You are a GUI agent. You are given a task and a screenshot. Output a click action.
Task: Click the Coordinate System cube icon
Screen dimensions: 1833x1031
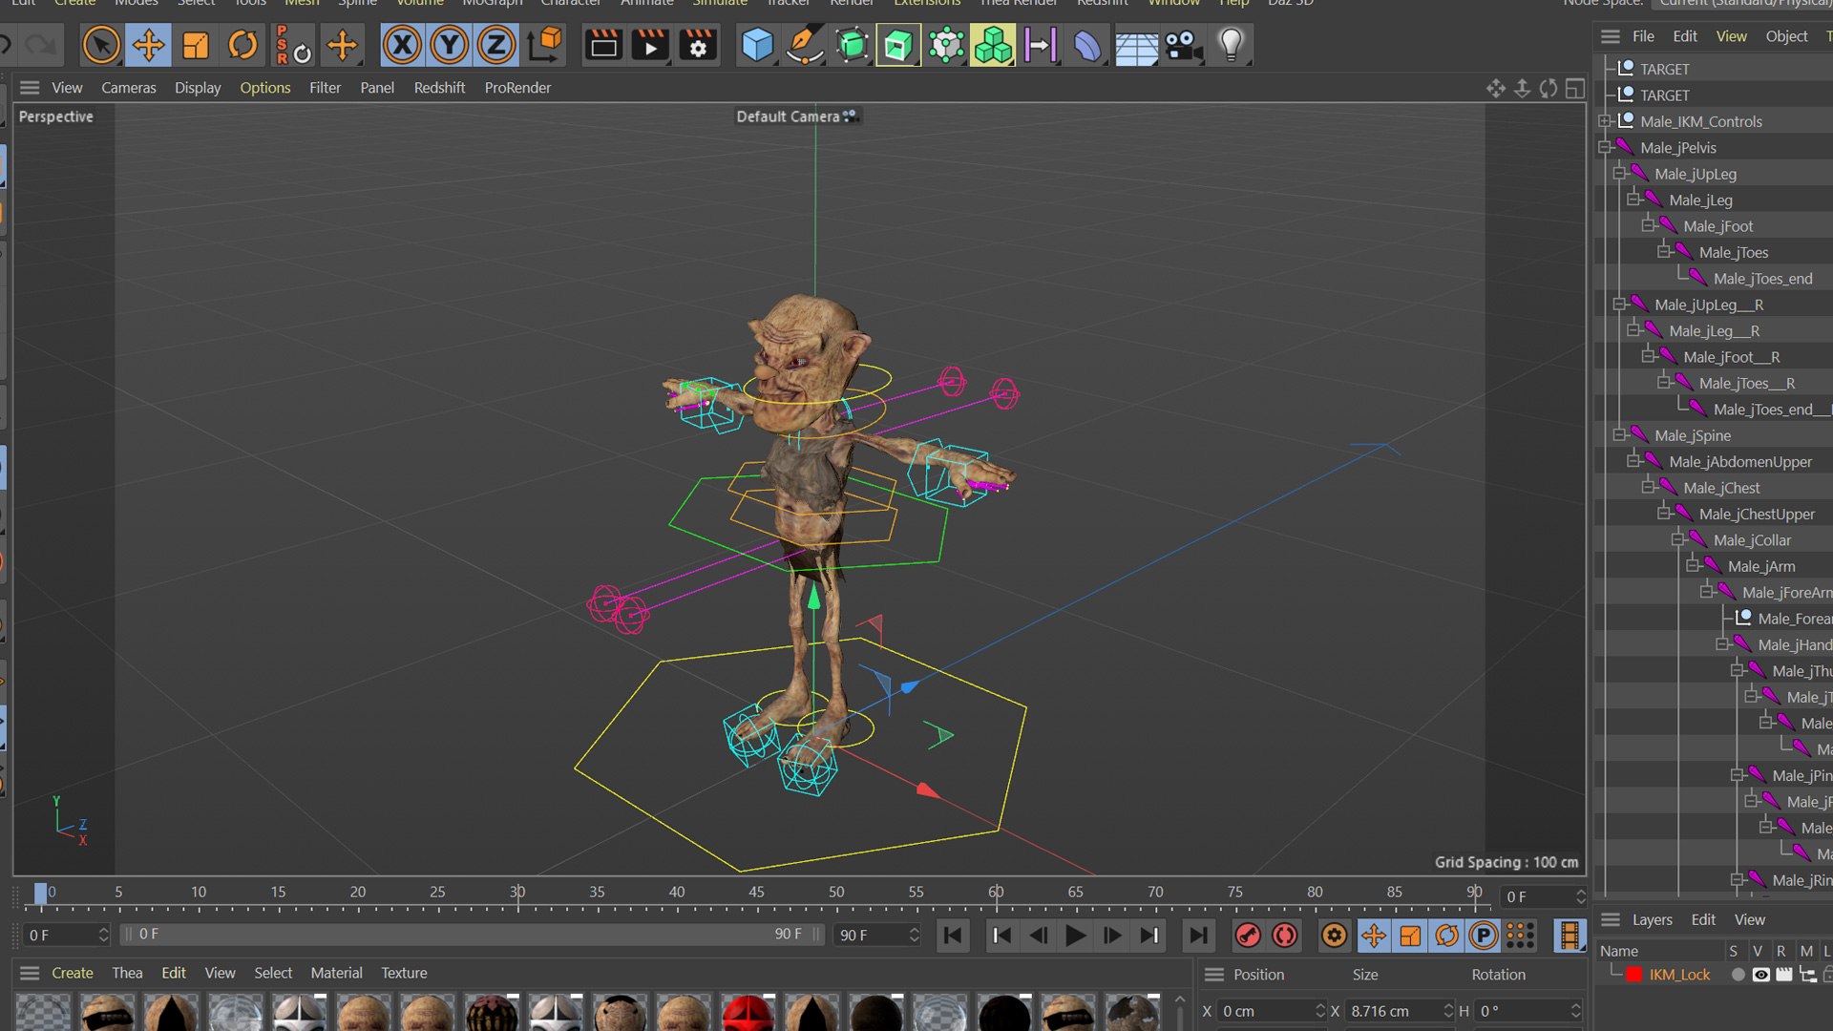[546, 45]
